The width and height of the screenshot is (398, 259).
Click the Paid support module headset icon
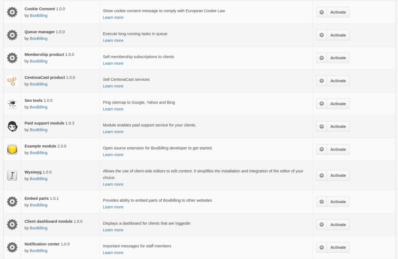pos(12,126)
